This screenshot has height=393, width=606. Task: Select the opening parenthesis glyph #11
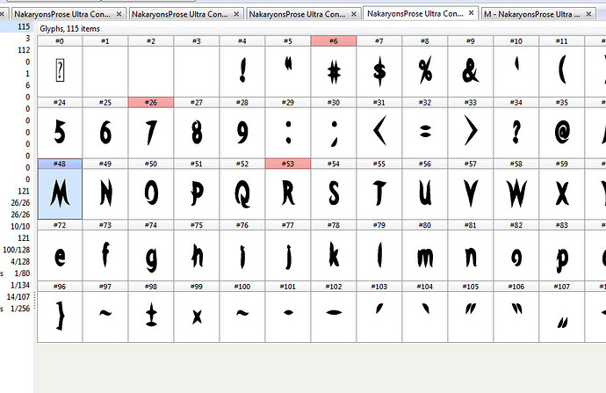(561, 71)
